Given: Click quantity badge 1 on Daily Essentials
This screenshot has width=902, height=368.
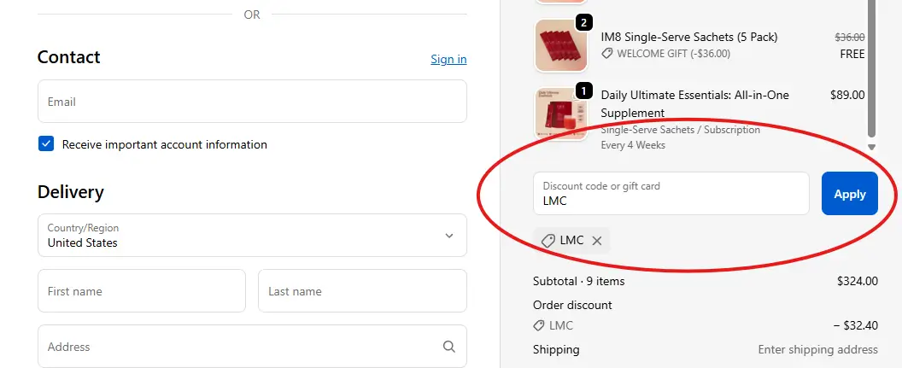Looking at the screenshot, I should tap(583, 91).
